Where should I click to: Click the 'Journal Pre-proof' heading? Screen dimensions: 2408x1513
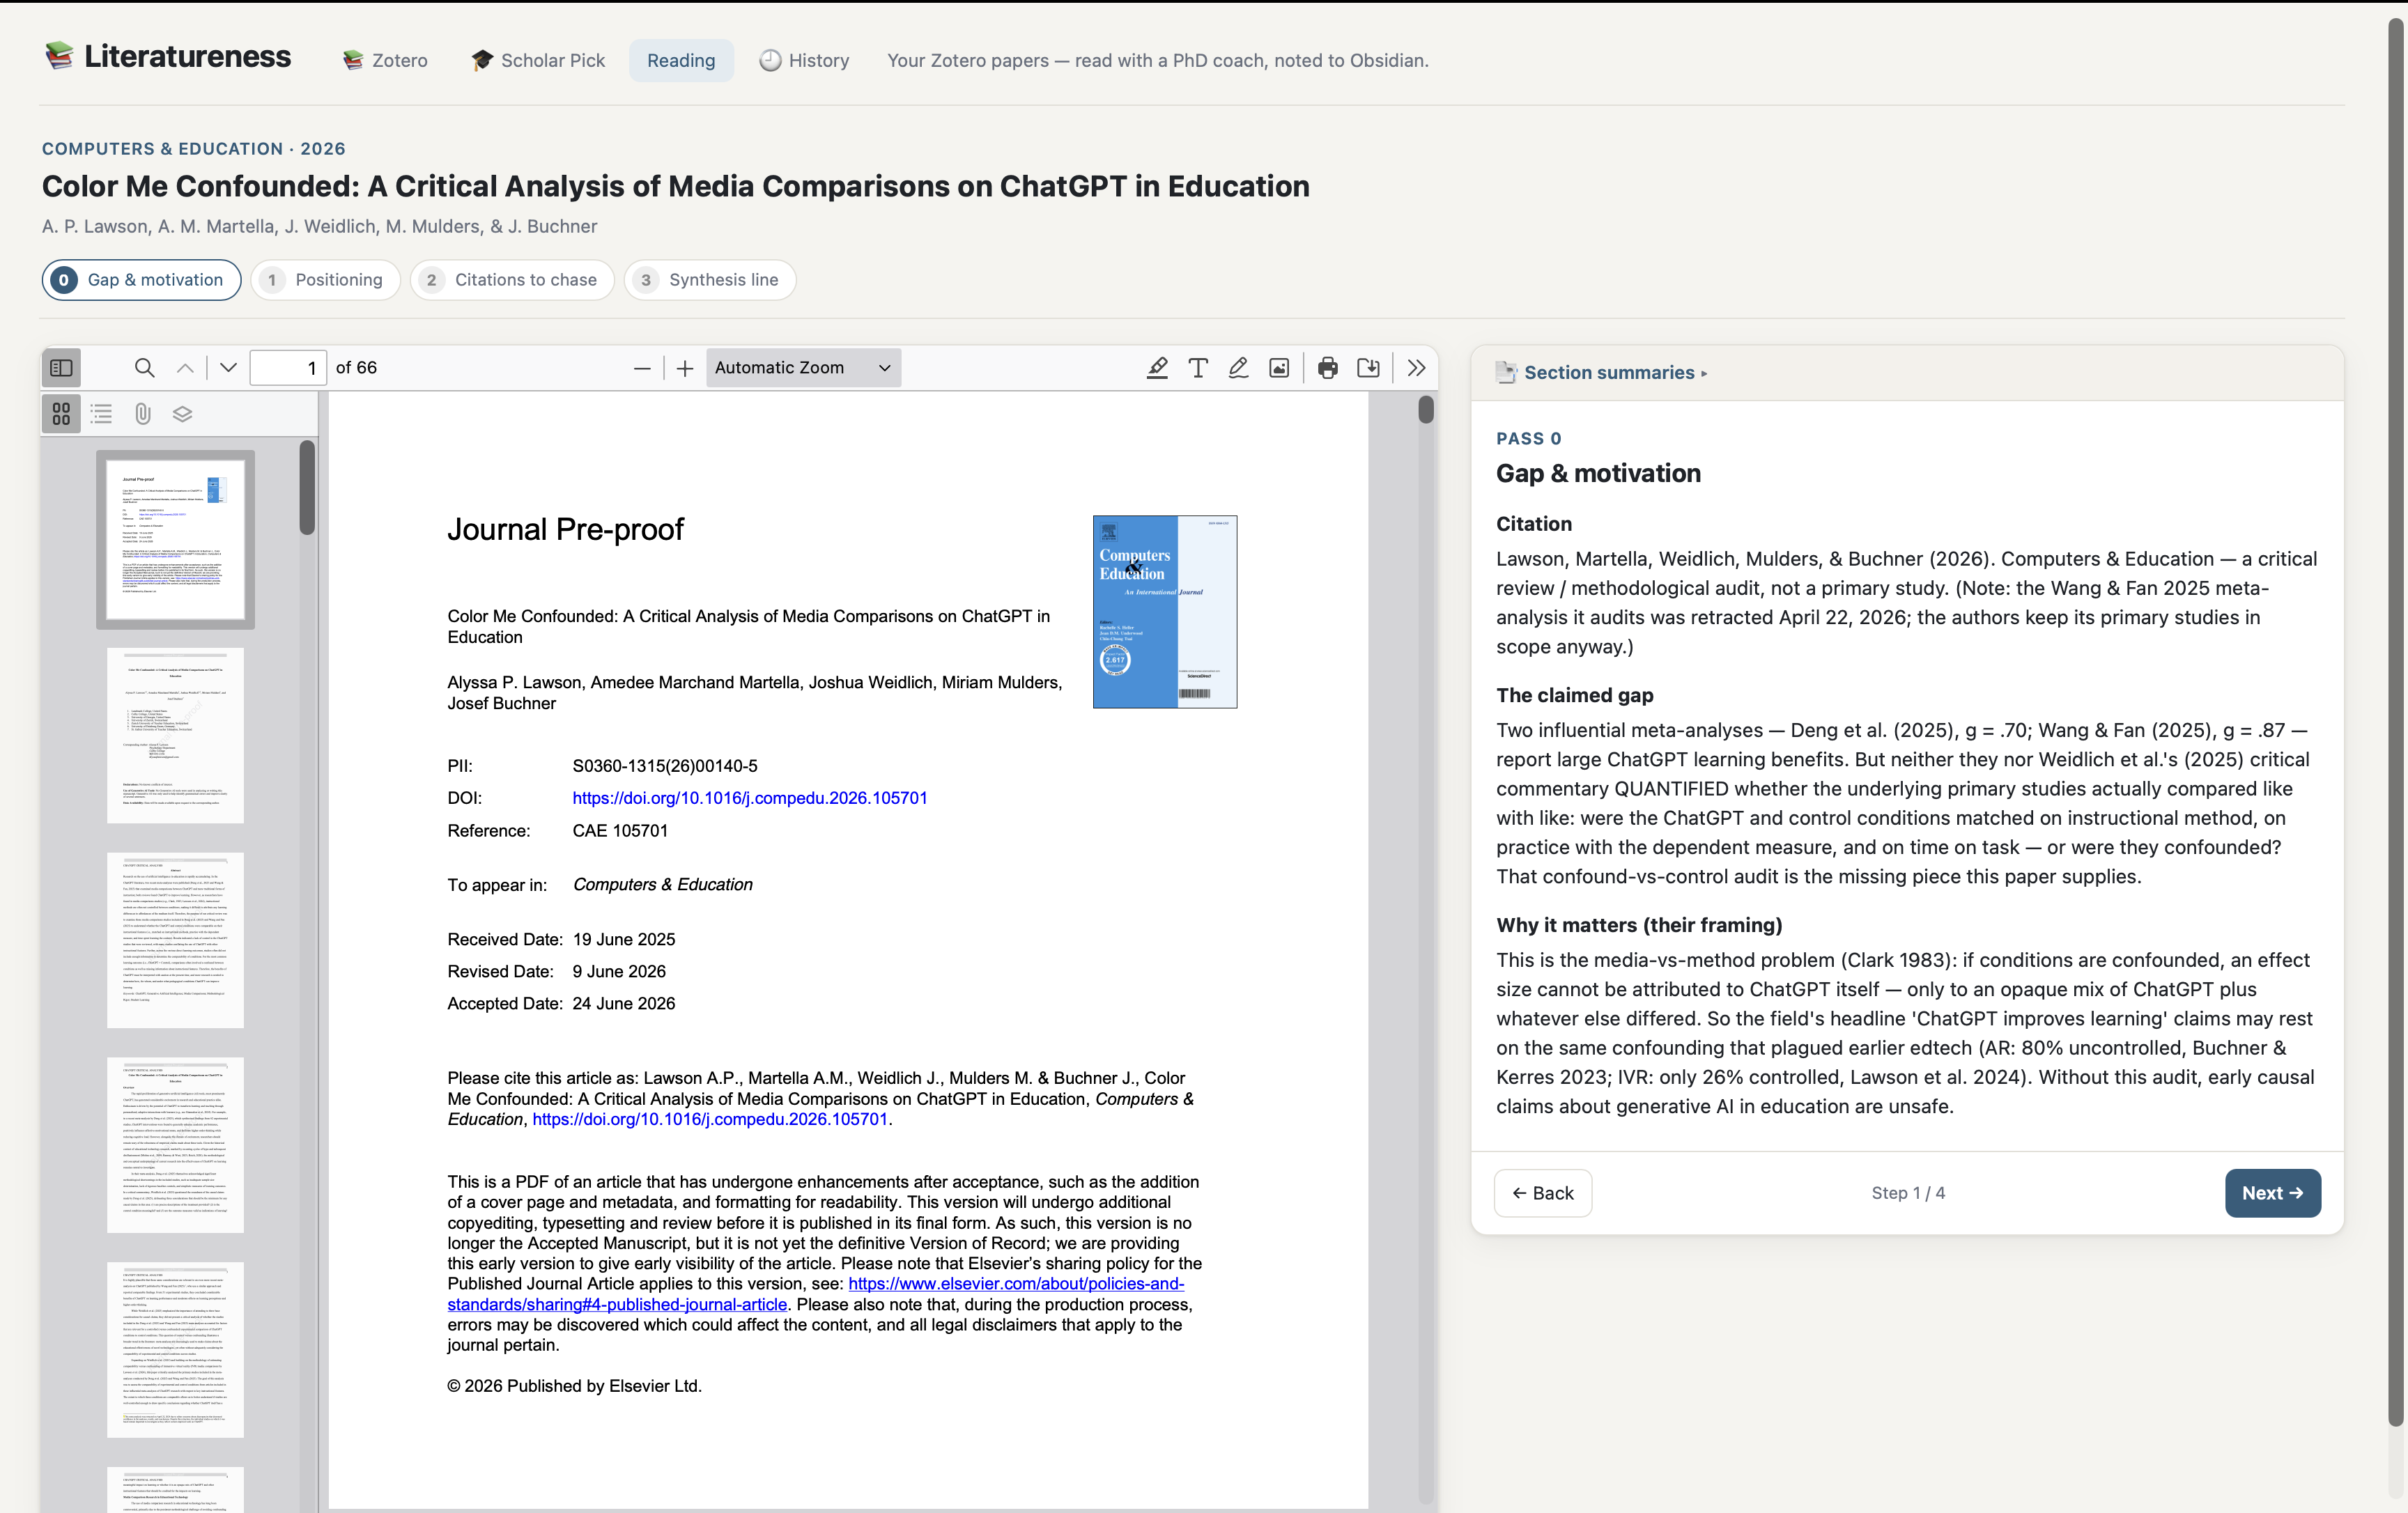point(565,529)
